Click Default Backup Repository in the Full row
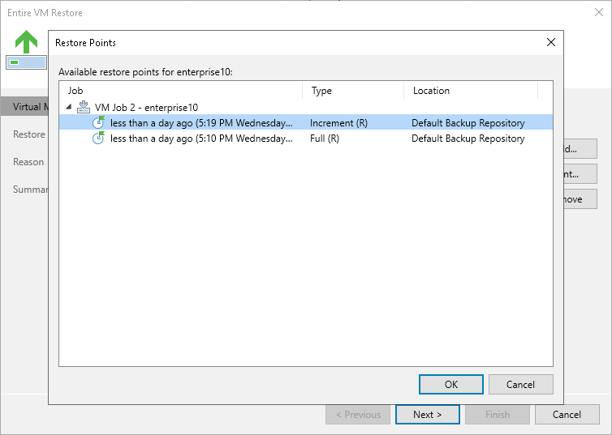 pos(468,139)
